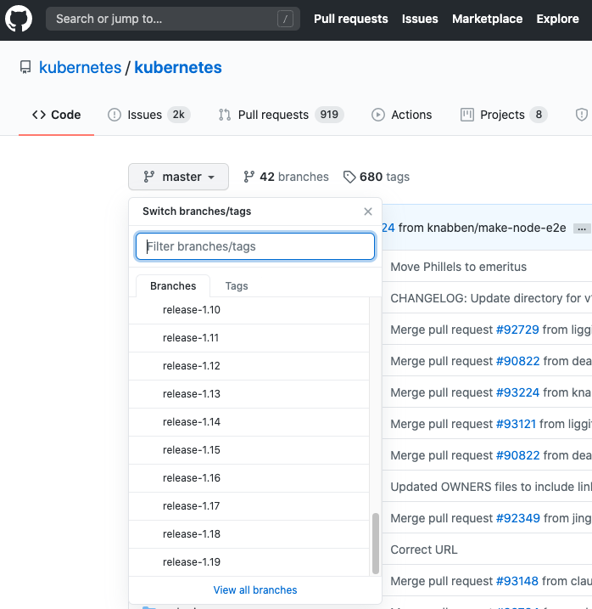This screenshot has height=609, width=592.
Task: Click the tag icon next to 680 tags
Action: (x=349, y=177)
